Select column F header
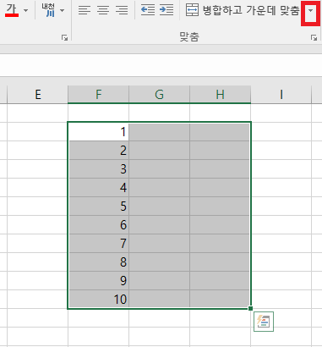Screen dimensions: 322x347 point(98,95)
